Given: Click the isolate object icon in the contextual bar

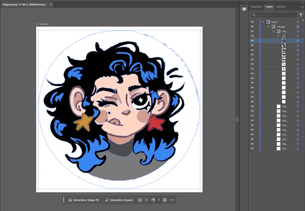Looking at the screenshot, I should click(x=146, y=200).
